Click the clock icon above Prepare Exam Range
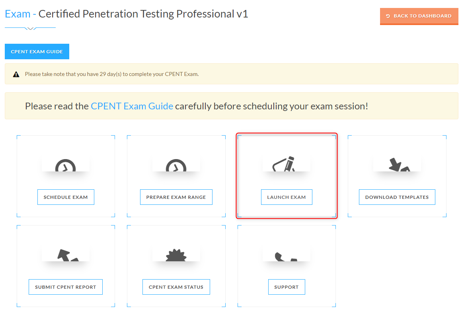The width and height of the screenshot is (464, 311). 175,165
